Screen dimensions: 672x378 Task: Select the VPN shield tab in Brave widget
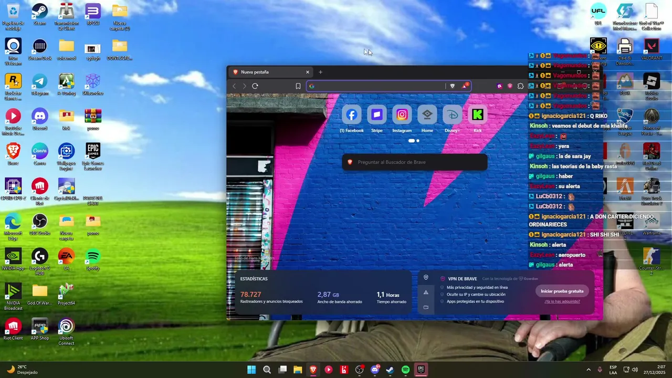click(426, 278)
